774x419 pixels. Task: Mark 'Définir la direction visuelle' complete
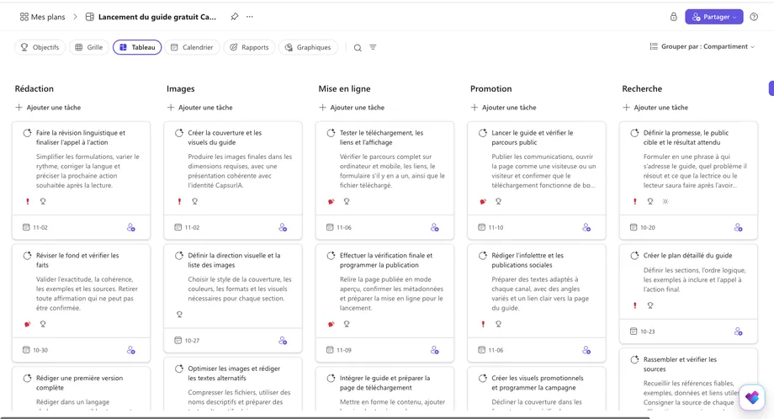point(179,256)
